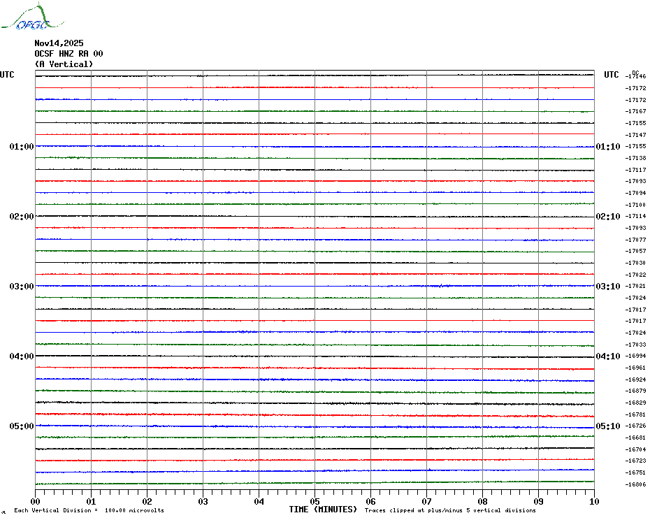Click the DC offset value -17057

(635, 251)
